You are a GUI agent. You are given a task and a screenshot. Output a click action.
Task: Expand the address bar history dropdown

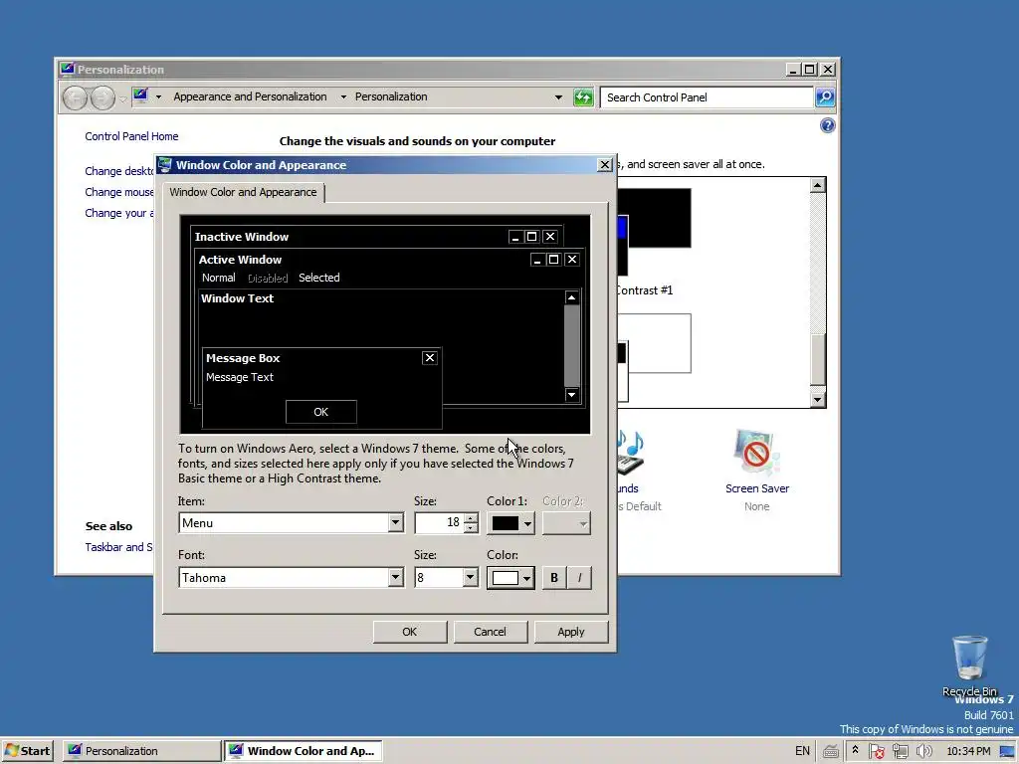click(x=558, y=97)
